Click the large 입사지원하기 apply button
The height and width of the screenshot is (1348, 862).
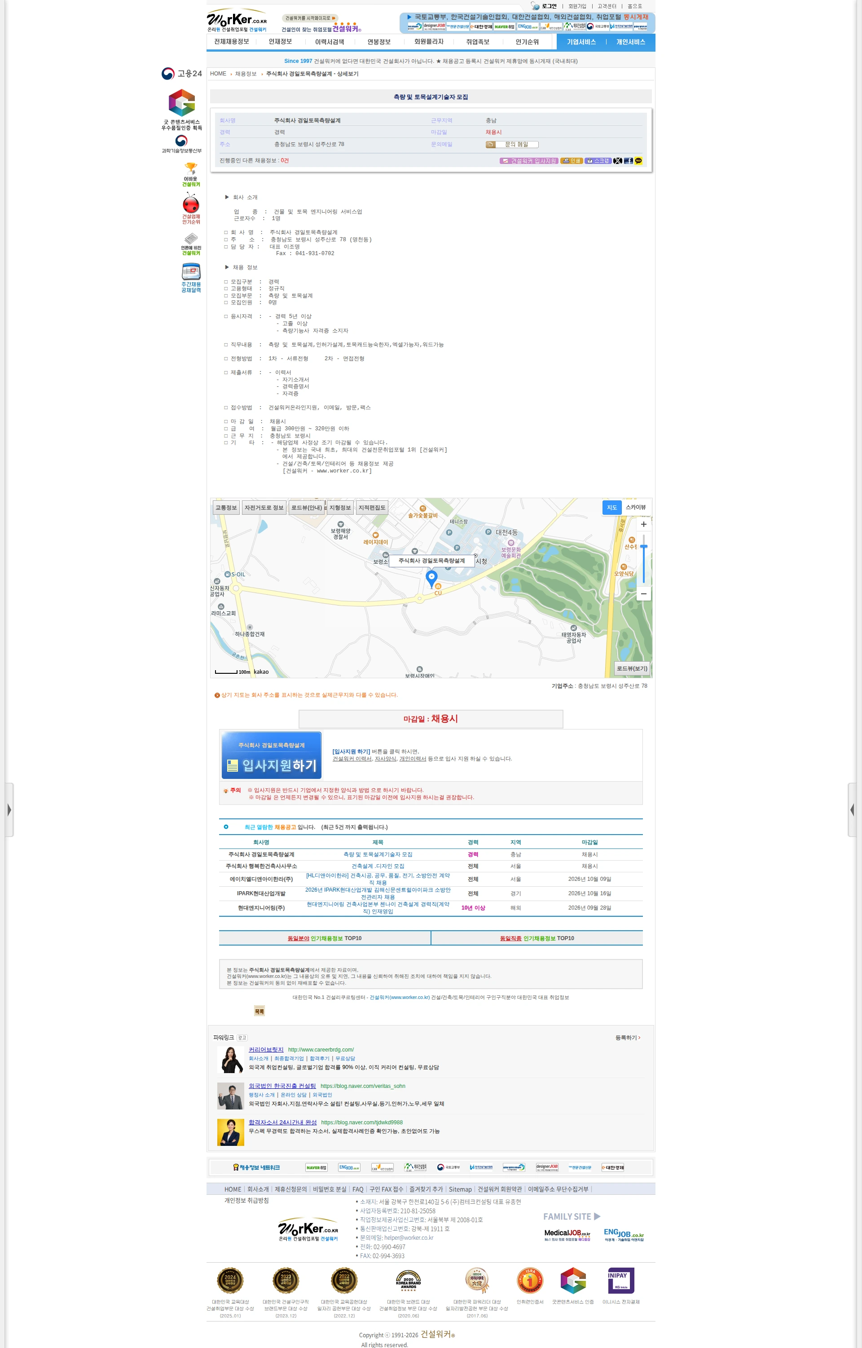[272, 756]
